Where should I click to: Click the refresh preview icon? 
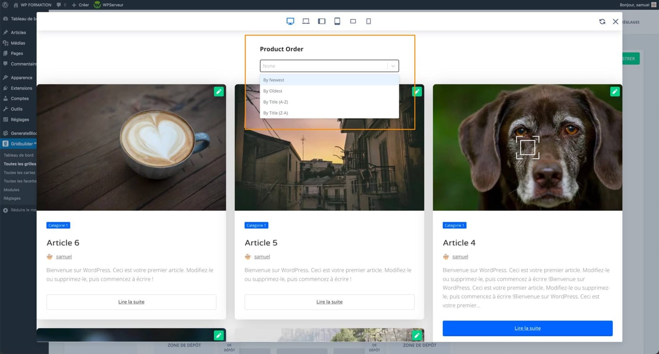(602, 21)
